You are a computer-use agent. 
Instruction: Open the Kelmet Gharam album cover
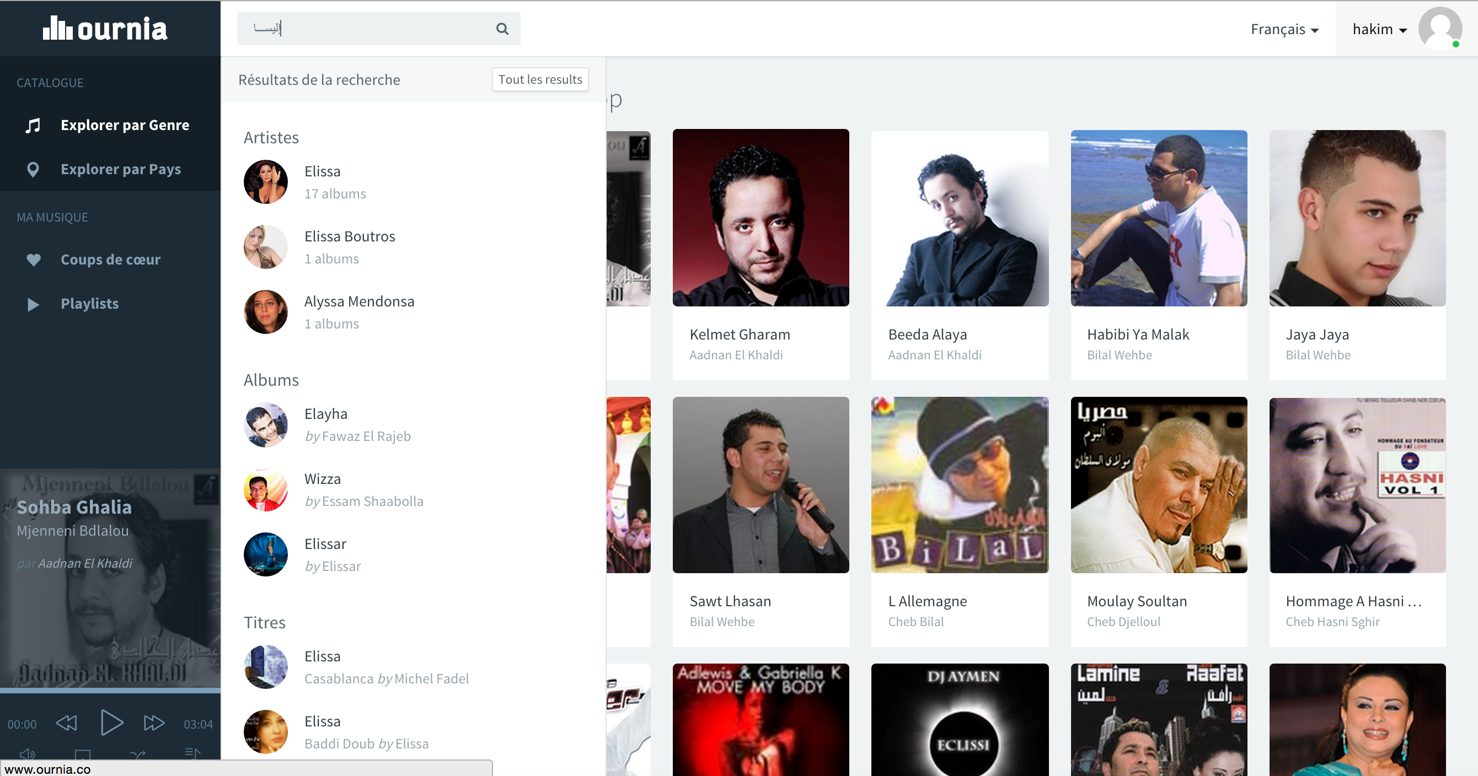760,218
